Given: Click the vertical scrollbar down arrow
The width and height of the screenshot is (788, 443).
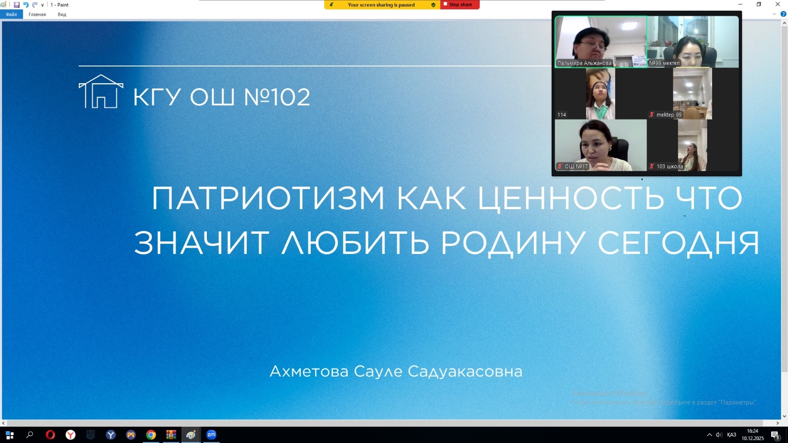Looking at the screenshot, I should point(784,416).
